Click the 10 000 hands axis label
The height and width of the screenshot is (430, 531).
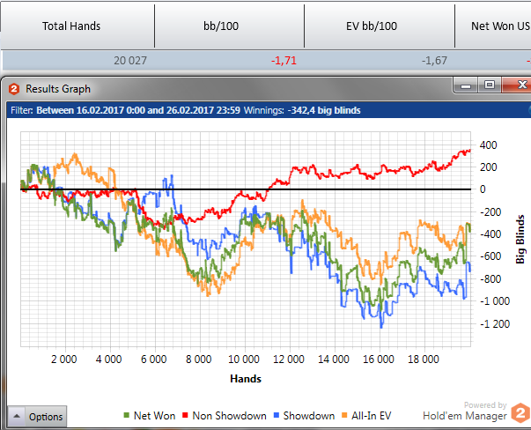(x=244, y=360)
